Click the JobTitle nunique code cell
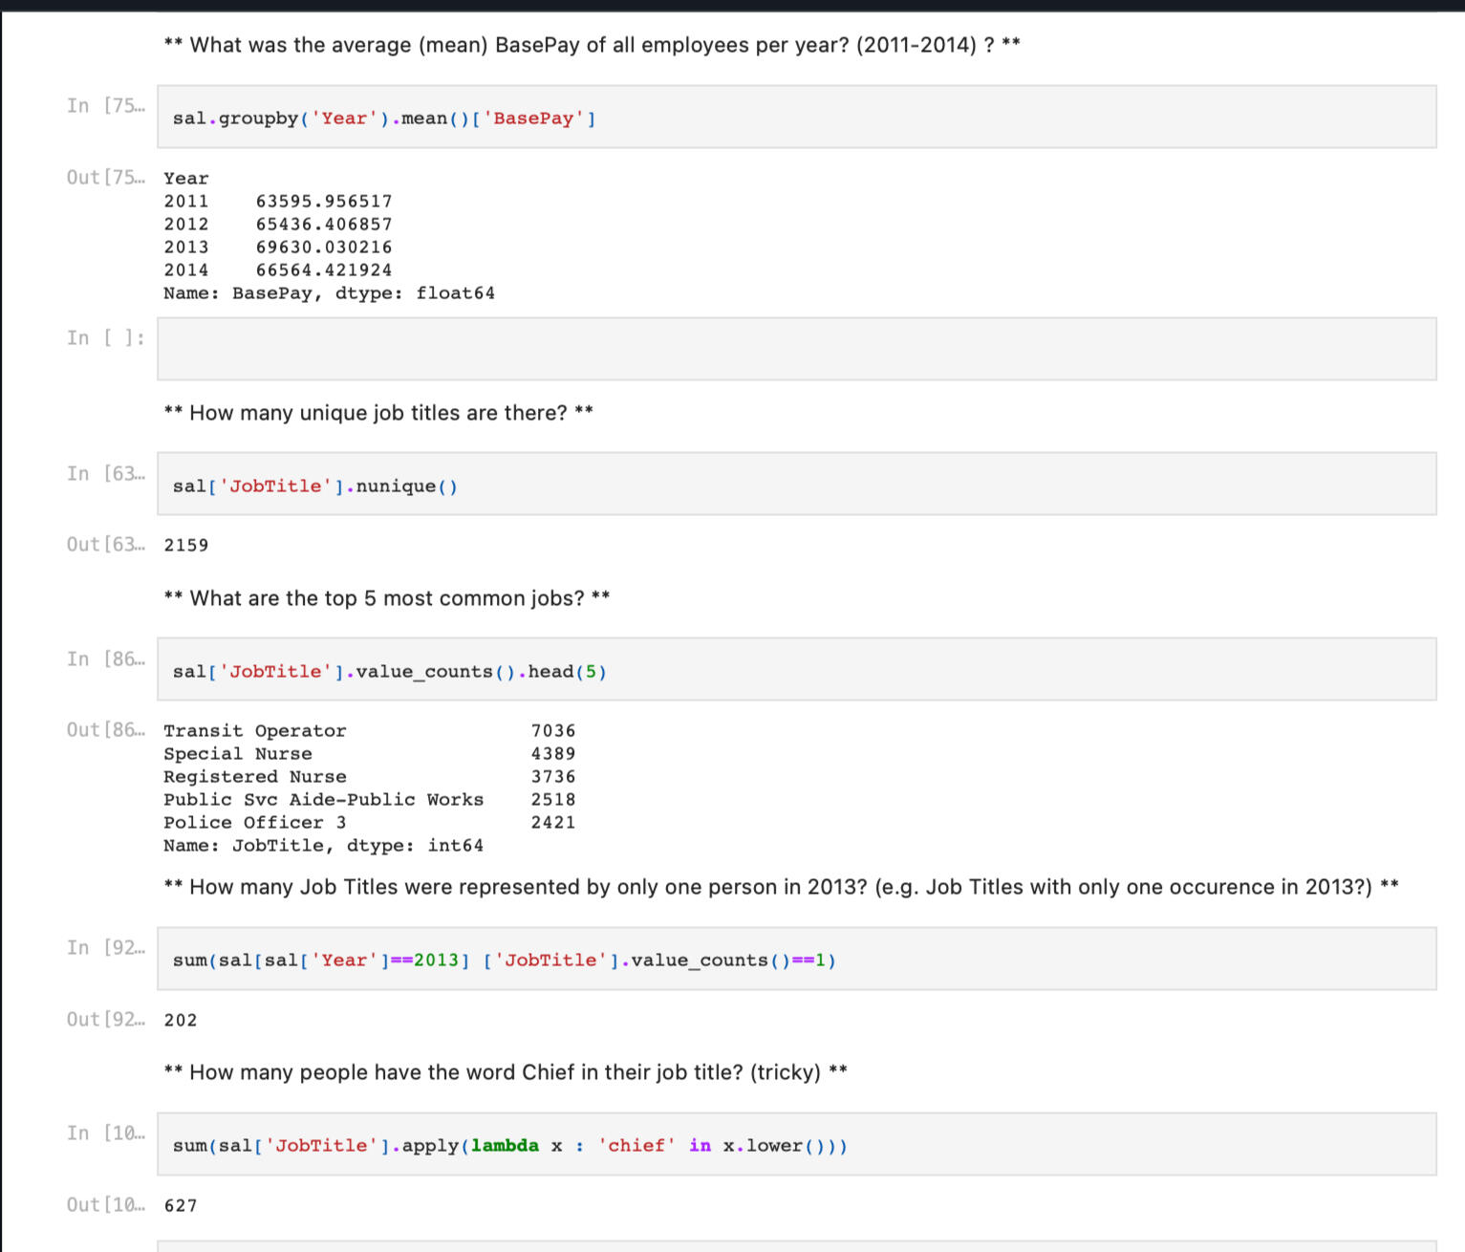 coord(795,485)
